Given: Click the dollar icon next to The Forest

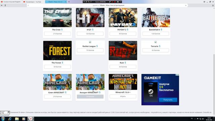Looking at the screenshot, I should coord(62,63).
